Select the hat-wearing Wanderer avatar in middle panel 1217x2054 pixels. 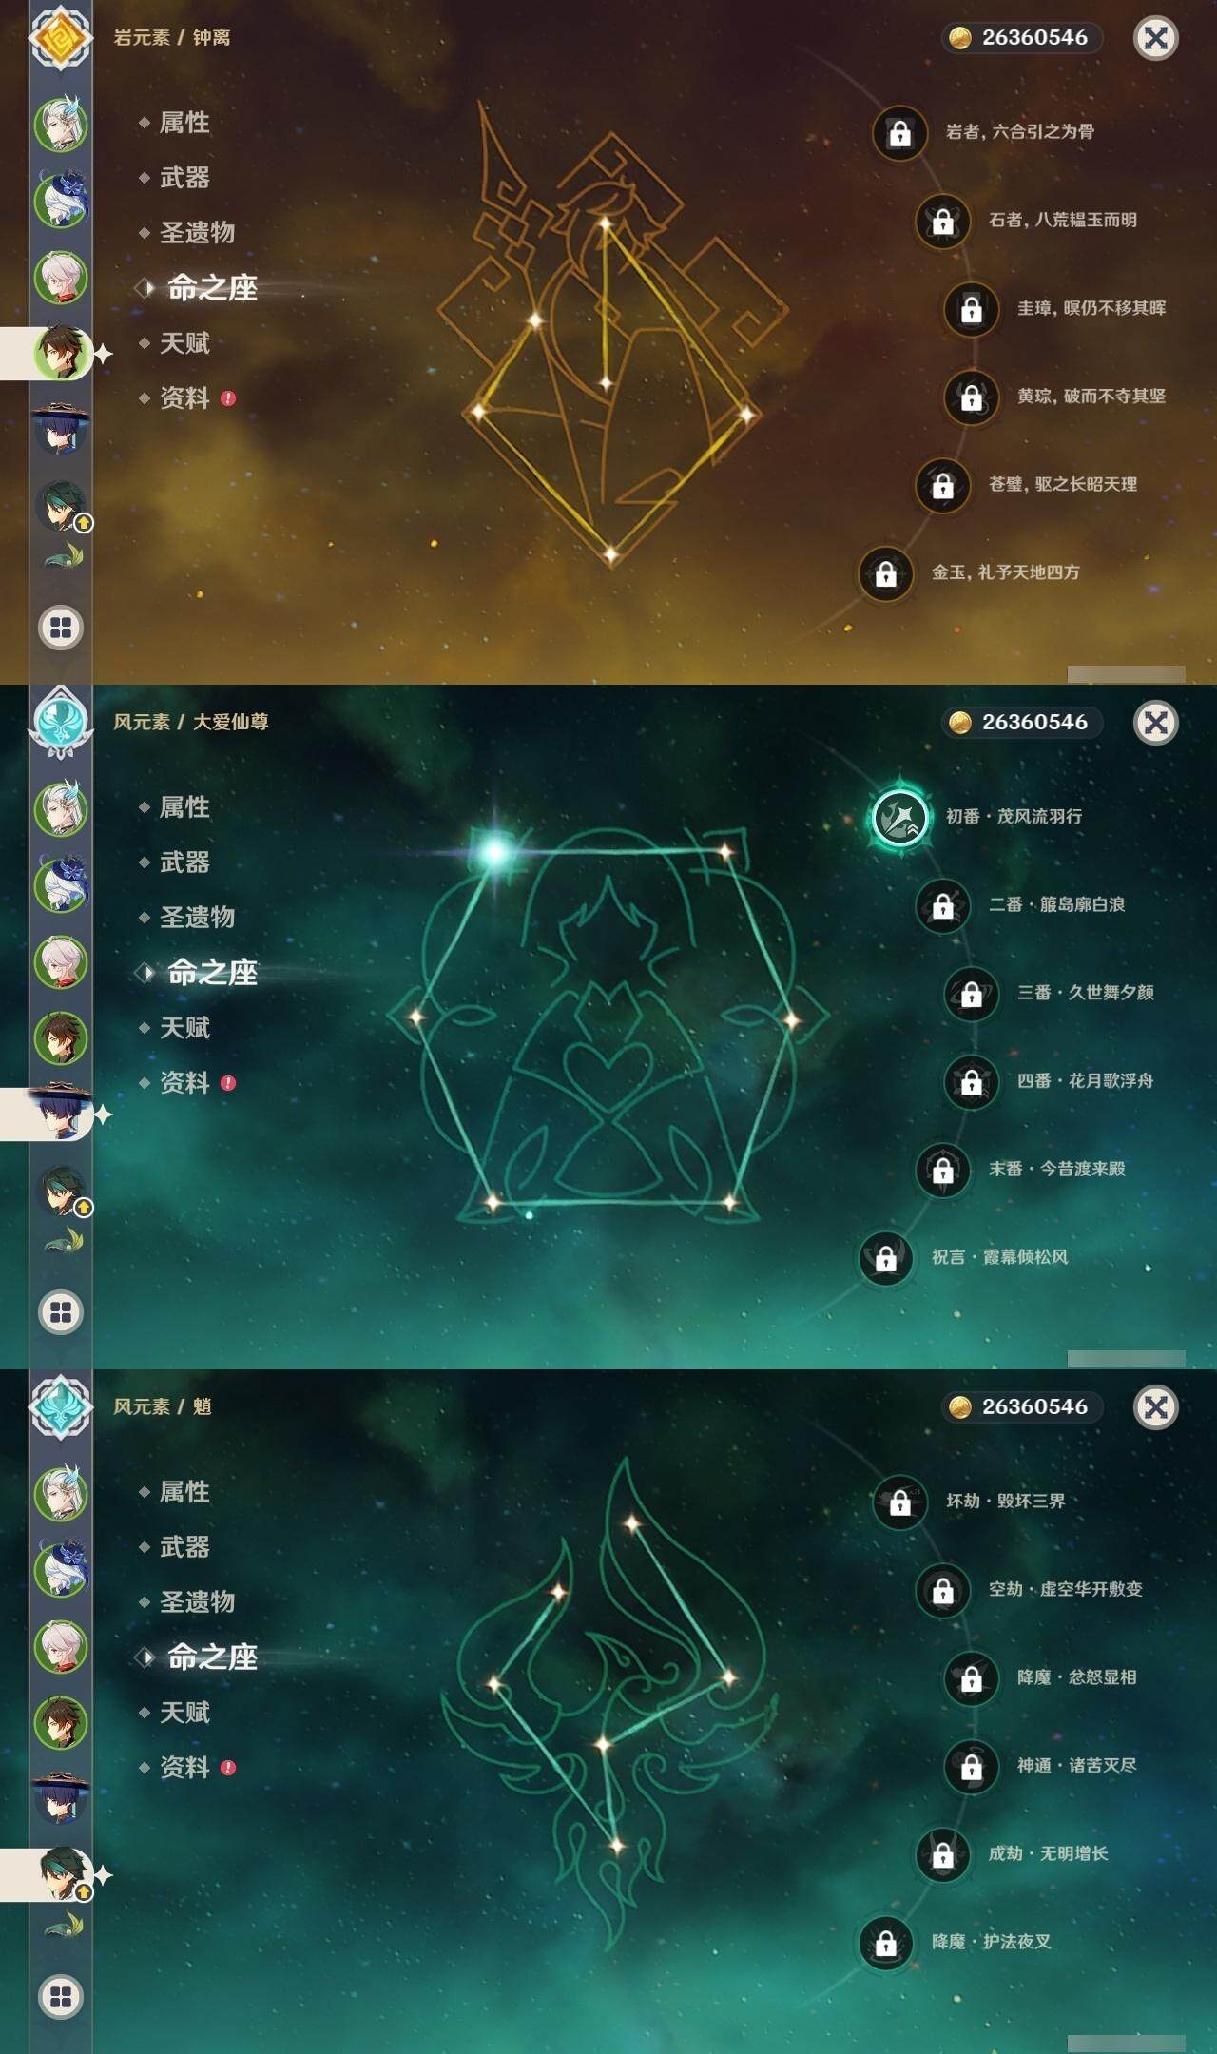pyautogui.click(x=62, y=1113)
